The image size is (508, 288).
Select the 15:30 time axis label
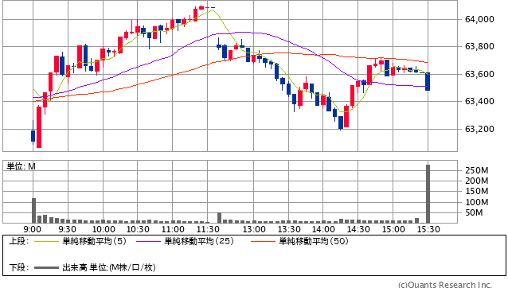[x=428, y=229]
